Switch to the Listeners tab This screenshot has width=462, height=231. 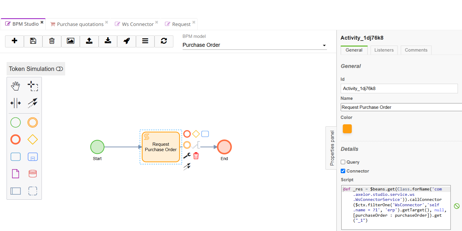coord(384,50)
